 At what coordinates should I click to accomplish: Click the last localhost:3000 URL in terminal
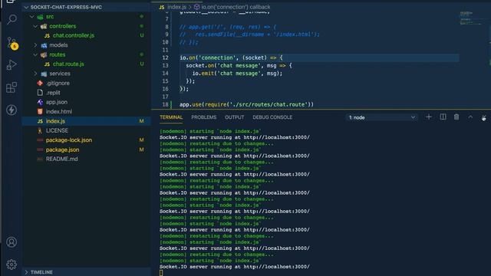(276, 267)
